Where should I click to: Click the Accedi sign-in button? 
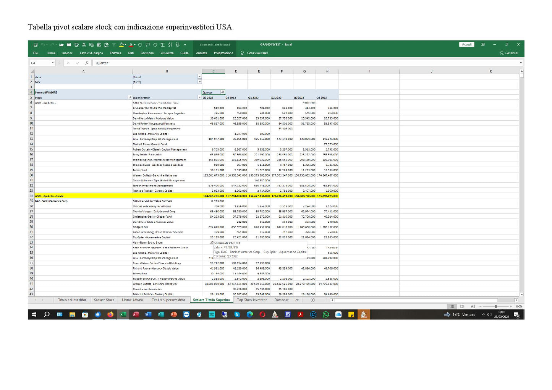pos(467,44)
